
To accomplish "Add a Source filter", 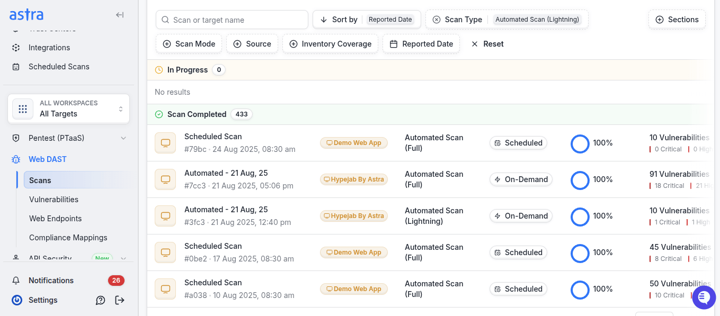I will point(253,44).
